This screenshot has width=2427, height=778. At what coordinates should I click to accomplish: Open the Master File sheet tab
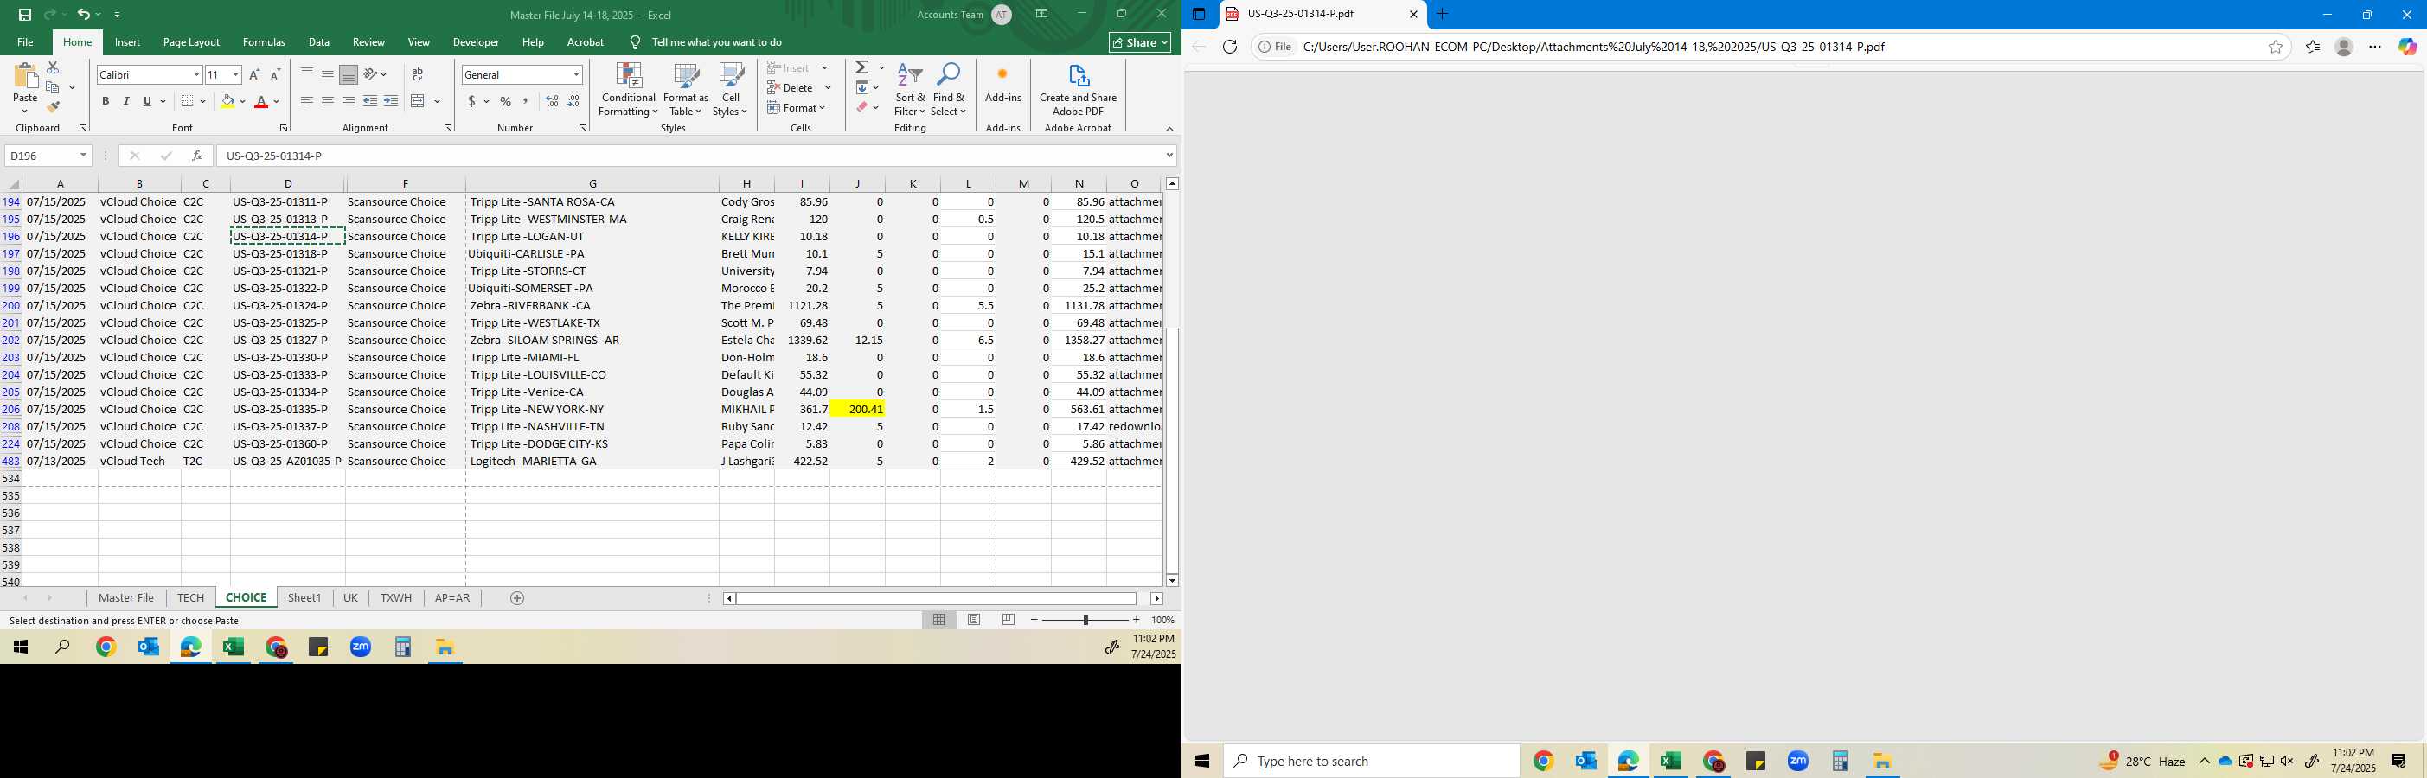(126, 598)
